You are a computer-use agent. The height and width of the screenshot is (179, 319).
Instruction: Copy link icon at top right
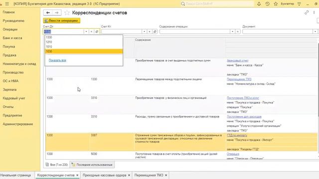[x=307, y=12]
